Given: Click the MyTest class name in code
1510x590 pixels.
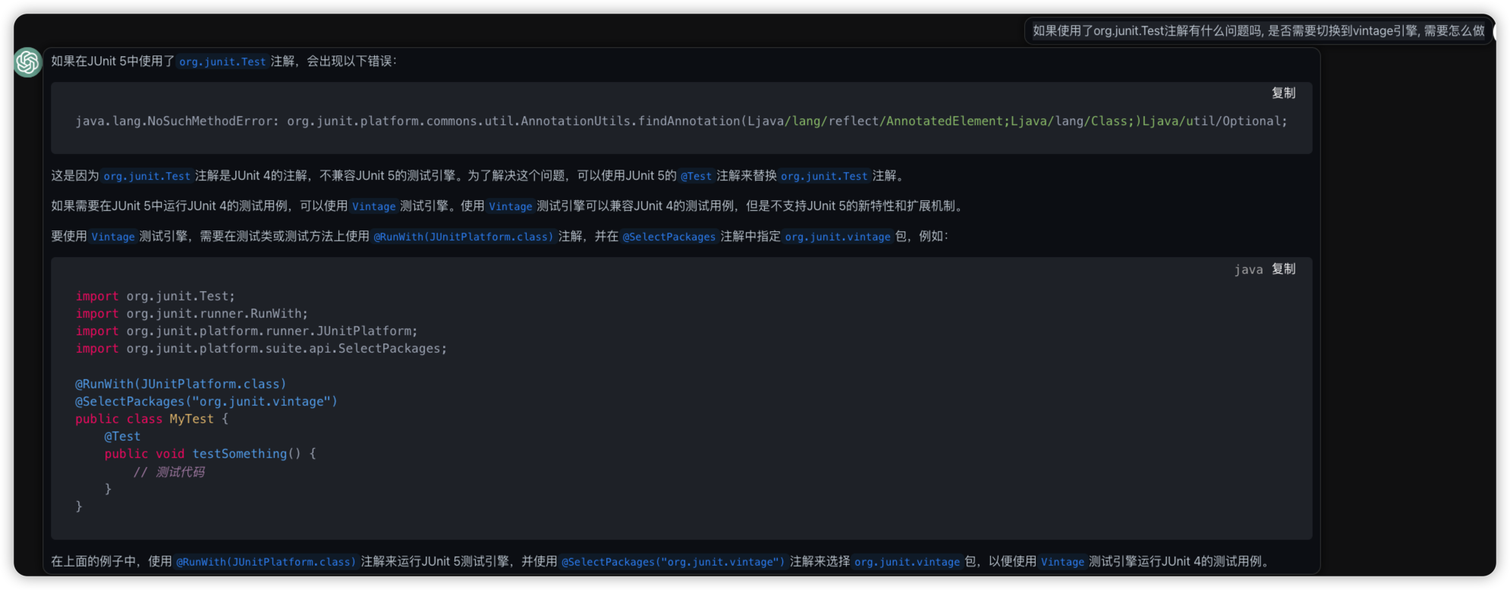Looking at the screenshot, I should click(x=191, y=419).
